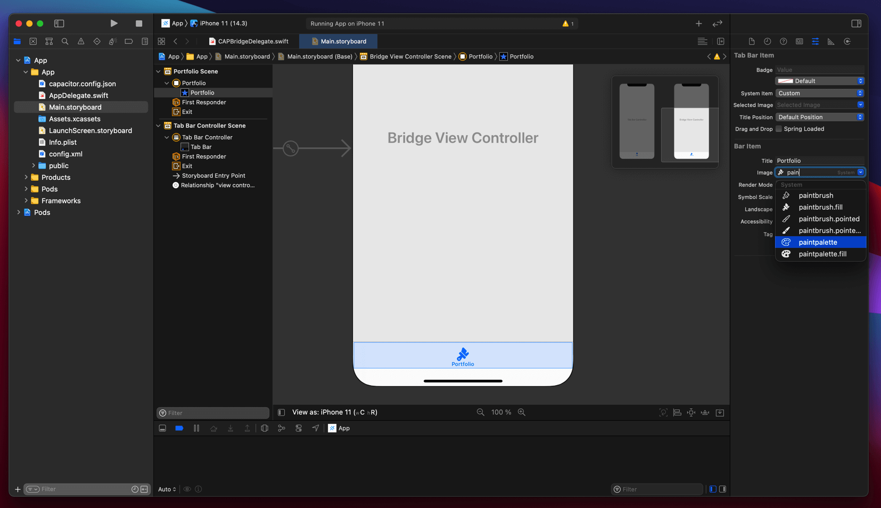Open the System Item Custom dropdown
The height and width of the screenshot is (508, 881).
(x=820, y=93)
